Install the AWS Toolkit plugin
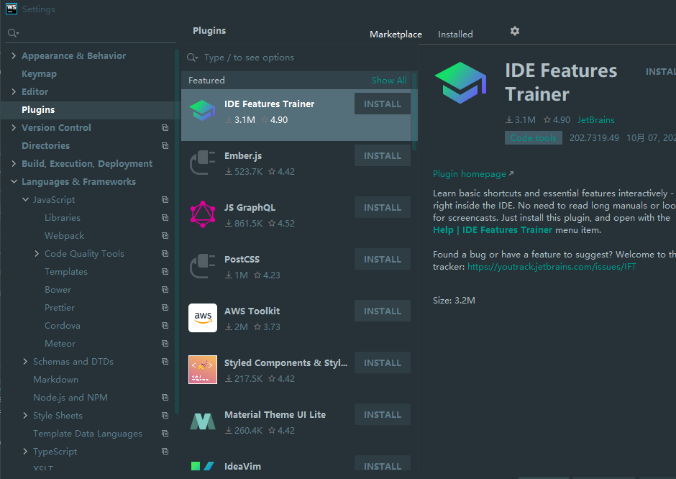 [x=383, y=311]
